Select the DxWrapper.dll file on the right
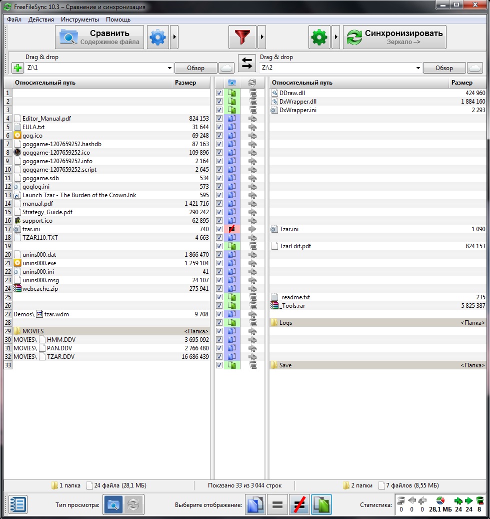Viewport: 490px width, 519px height. (377, 102)
